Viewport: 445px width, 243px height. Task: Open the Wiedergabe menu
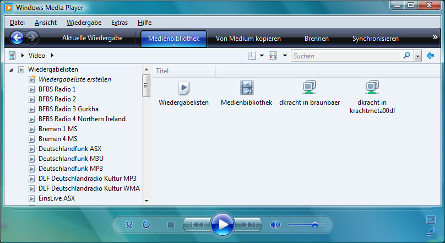[x=84, y=23]
